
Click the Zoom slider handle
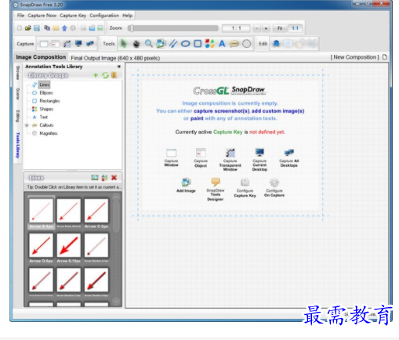131,28
